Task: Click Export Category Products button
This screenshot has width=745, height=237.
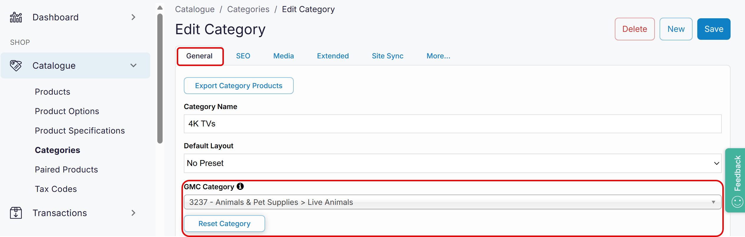Action: pyautogui.click(x=239, y=86)
